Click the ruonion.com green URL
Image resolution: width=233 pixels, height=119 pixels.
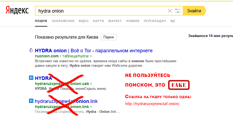pyautogui.click(x=47, y=56)
